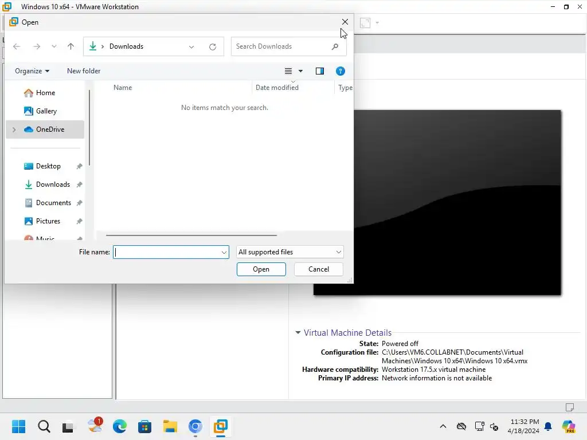Image resolution: width=587 pixels, height=440 pixels.
Task: Open the Windows Start menu
Action: point(18,426)
